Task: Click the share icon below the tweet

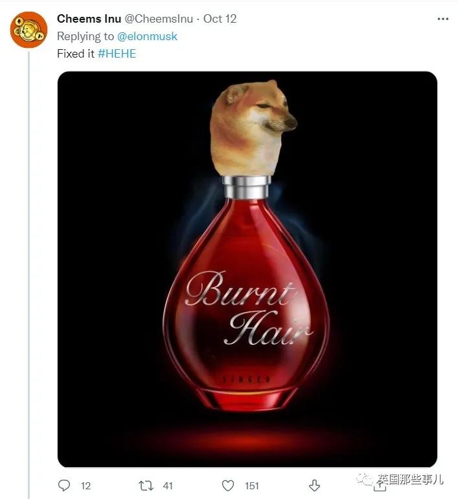Action: (380, 485)
